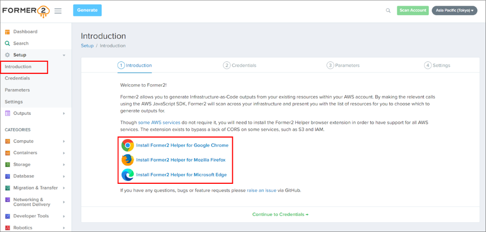Click the 'Introduction' breadcrumb text
Viewport: 486px width, 232px height.
(x=113, y=46)
